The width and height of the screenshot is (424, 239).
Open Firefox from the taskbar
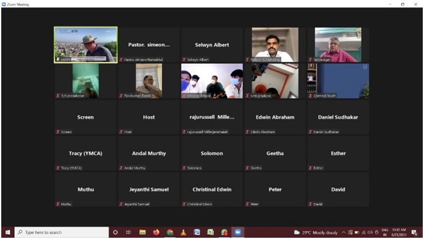[x=156, y=232]
